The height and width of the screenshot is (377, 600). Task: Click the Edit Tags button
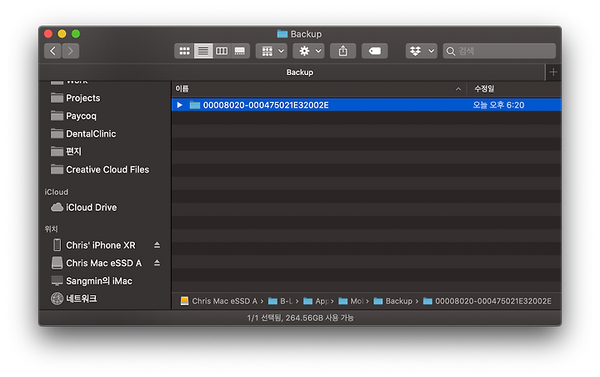click(x=375, y=51)
